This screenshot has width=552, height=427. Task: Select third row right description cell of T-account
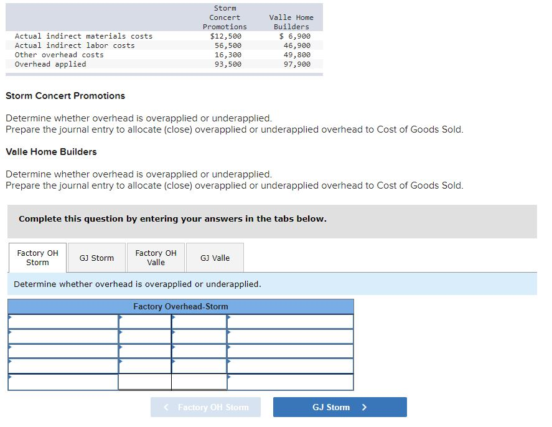[291, 351]
